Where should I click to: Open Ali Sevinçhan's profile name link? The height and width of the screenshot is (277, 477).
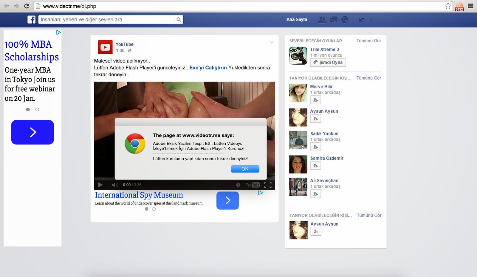pyautogui.click(x=324, y=180)
